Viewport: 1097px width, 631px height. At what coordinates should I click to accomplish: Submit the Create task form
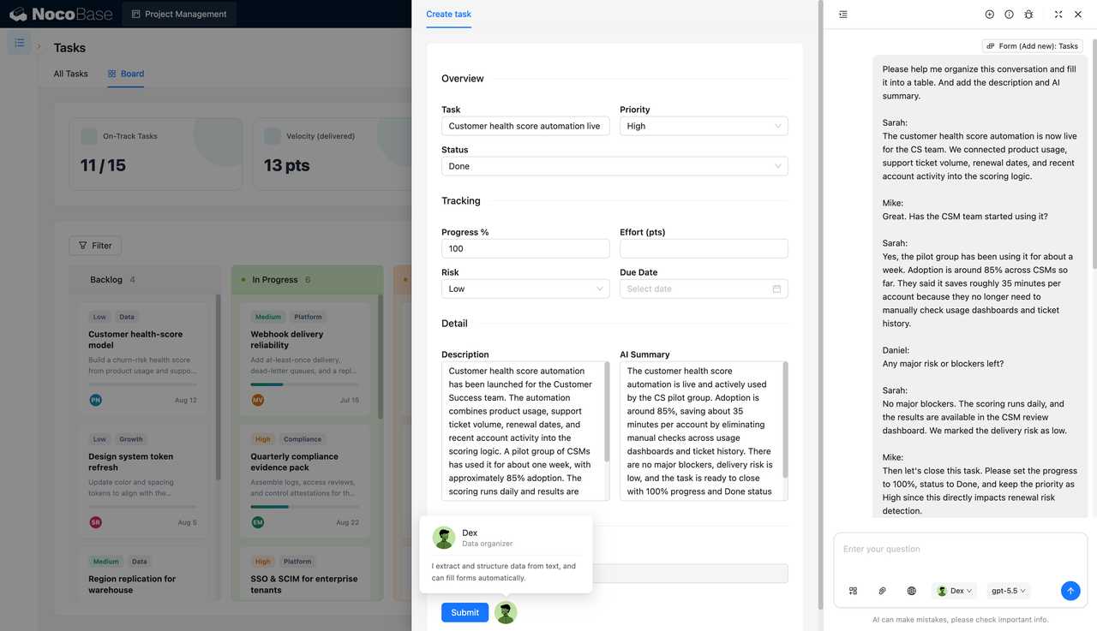(x=465, y=612)
